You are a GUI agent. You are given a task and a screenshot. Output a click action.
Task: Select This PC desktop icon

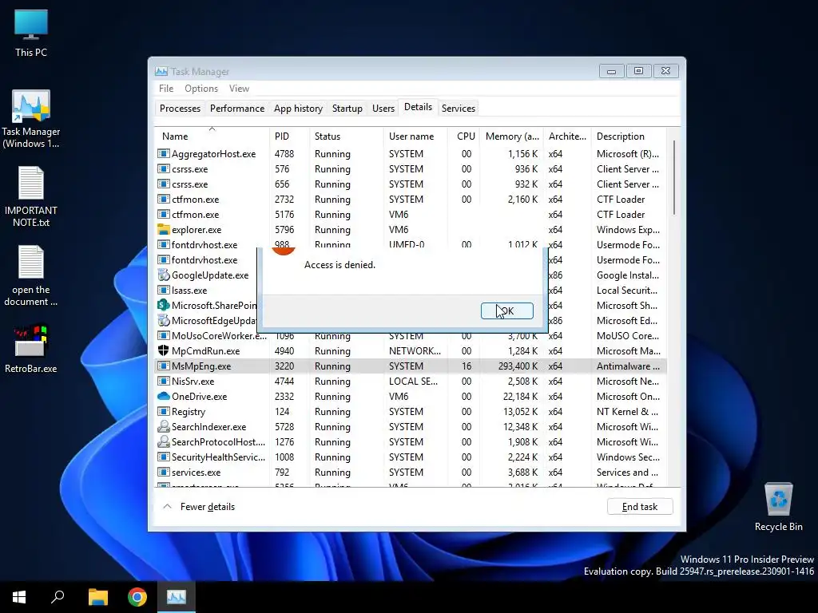pyautogui.click(x=31, y=32)
